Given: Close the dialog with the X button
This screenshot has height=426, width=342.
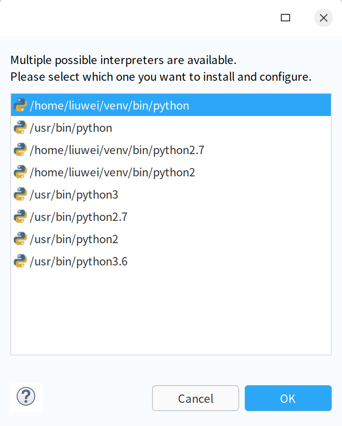Looking at the screenshot, I should click(323, 18).
